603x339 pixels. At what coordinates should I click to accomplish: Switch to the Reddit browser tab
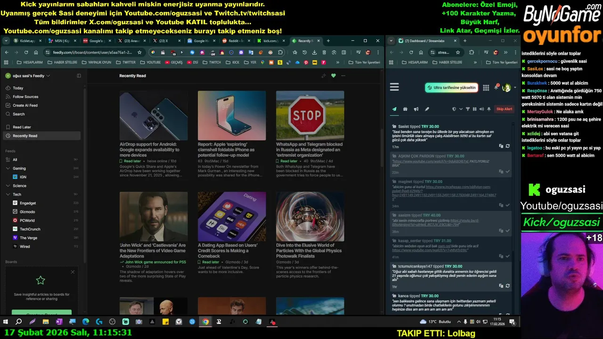[x=236, y=41]
